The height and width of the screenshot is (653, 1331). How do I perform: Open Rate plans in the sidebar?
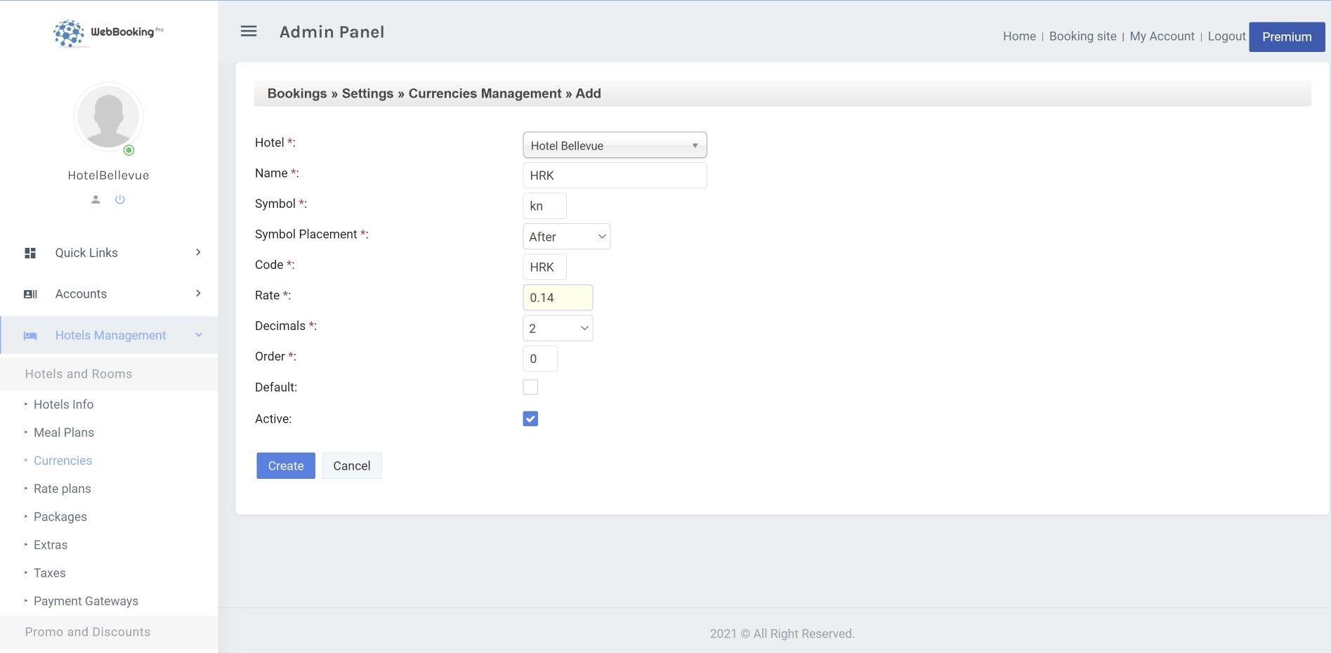coord(63,489)
